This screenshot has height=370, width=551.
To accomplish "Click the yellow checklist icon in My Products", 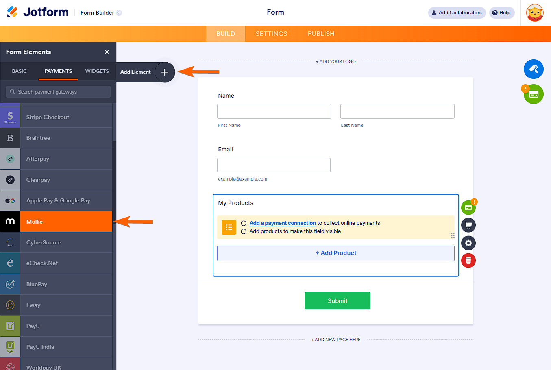I will tap(229, 227).
